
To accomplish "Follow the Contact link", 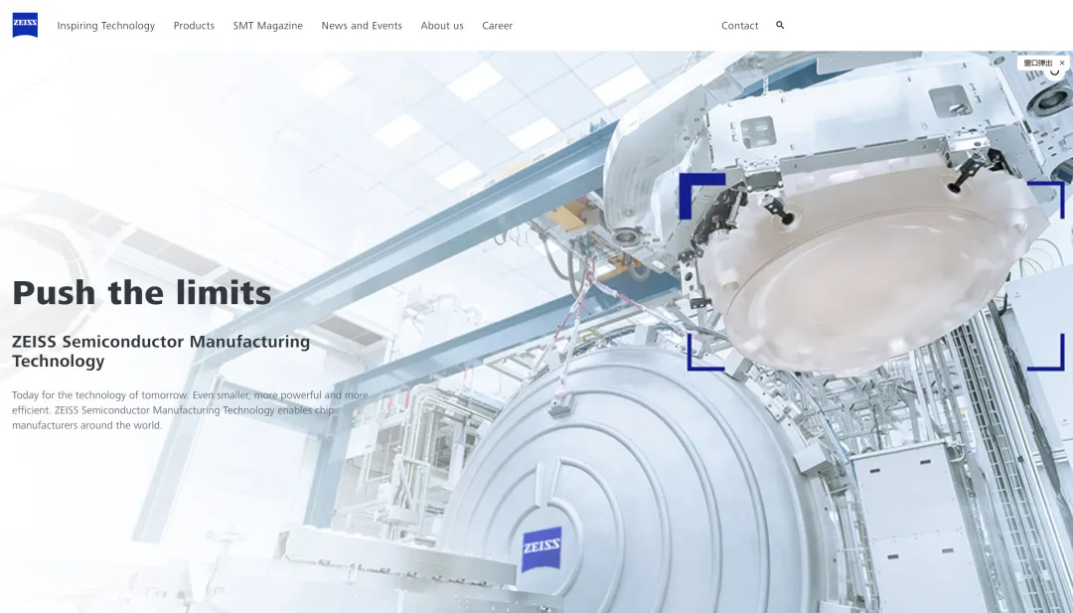I will [740, 26].
